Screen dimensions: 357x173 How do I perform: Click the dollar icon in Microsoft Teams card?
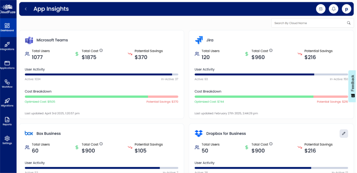click(x=77, y=54)
